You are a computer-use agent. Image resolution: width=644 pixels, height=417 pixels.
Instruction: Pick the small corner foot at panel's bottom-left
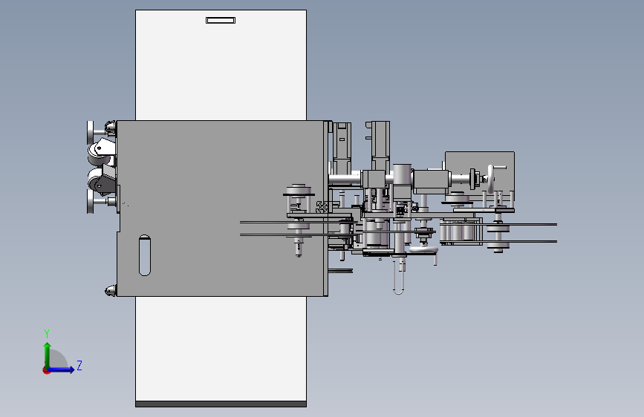[110, 291]
